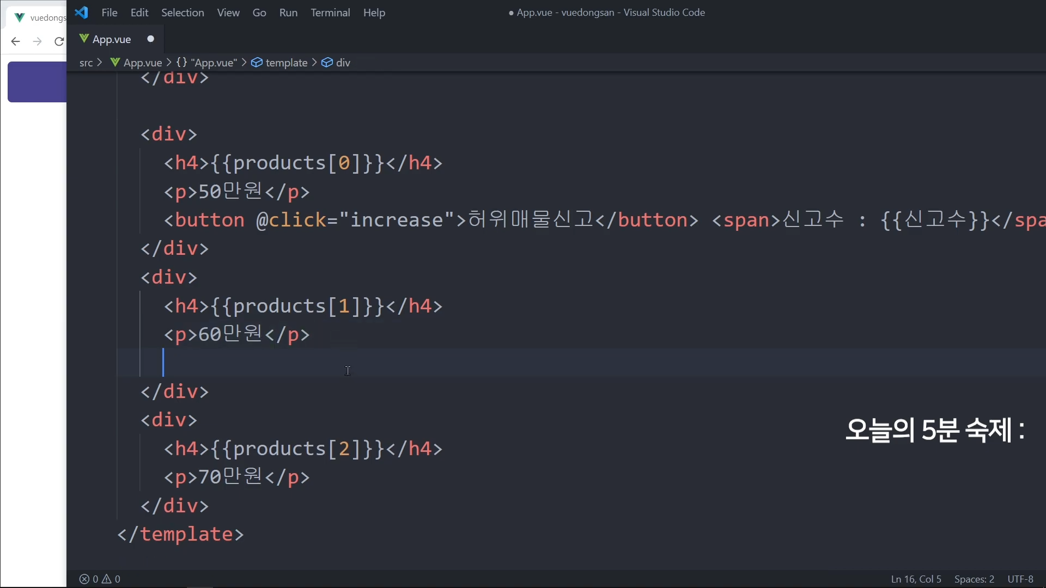Click the UTF-8 encoding selector
This screenshot has width=1046, height=588.
pyautogui.click(x=1020, y=579)
